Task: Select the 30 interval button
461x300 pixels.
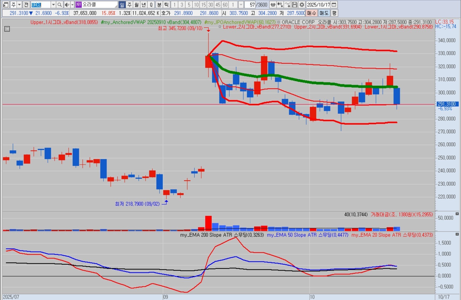Action: [211, 5]
